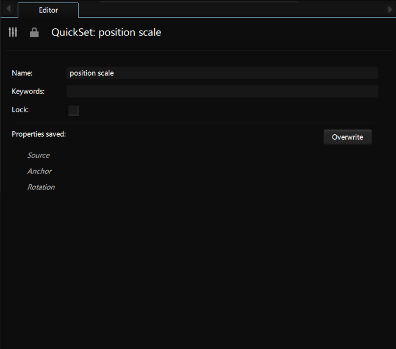The width and height of the screenshot is (396, 349).
Task: Click the QuickSet sliders icon in header
Action: point(13,32)
